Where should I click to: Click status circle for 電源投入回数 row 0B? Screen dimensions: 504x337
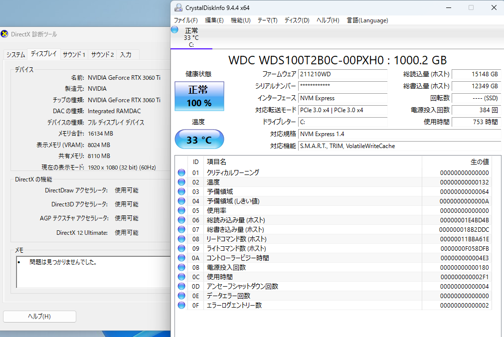pos(181,267)
